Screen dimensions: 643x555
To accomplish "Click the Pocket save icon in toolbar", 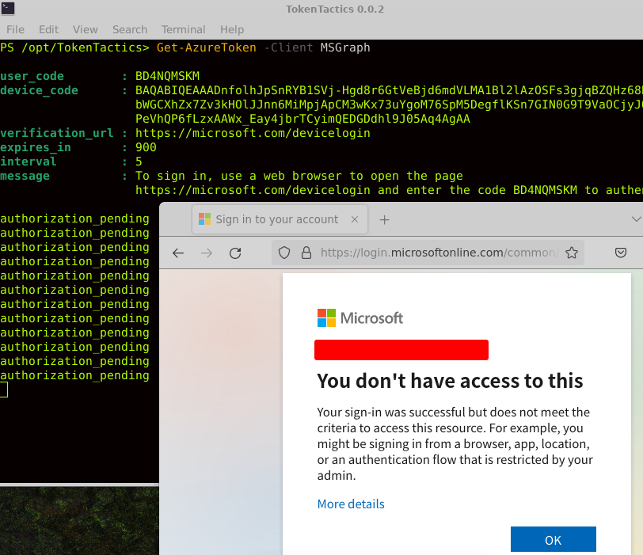I will [621, 253].
